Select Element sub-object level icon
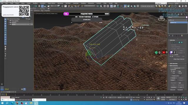Image resolution: width=188 pixels, height=105 pixels. 182,42
